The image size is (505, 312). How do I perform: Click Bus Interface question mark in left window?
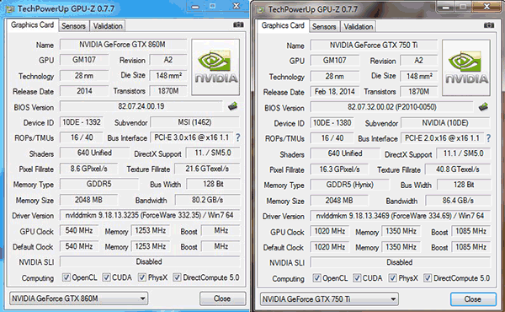[237, 137]
